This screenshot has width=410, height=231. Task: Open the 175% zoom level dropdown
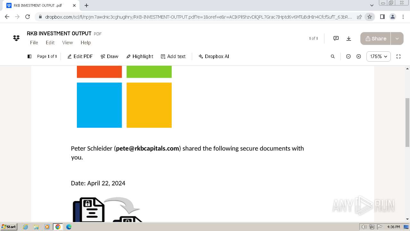pyautogui.click(x=379, y=56)
